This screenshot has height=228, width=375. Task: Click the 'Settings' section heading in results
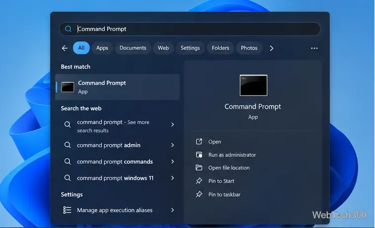(72, 194)
